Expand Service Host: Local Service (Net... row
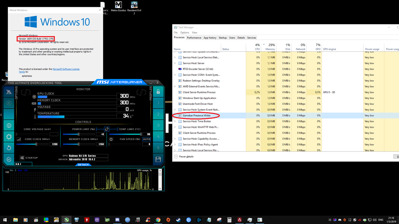The width and height of the screenshot is (399, 224). tap(175, 58)
